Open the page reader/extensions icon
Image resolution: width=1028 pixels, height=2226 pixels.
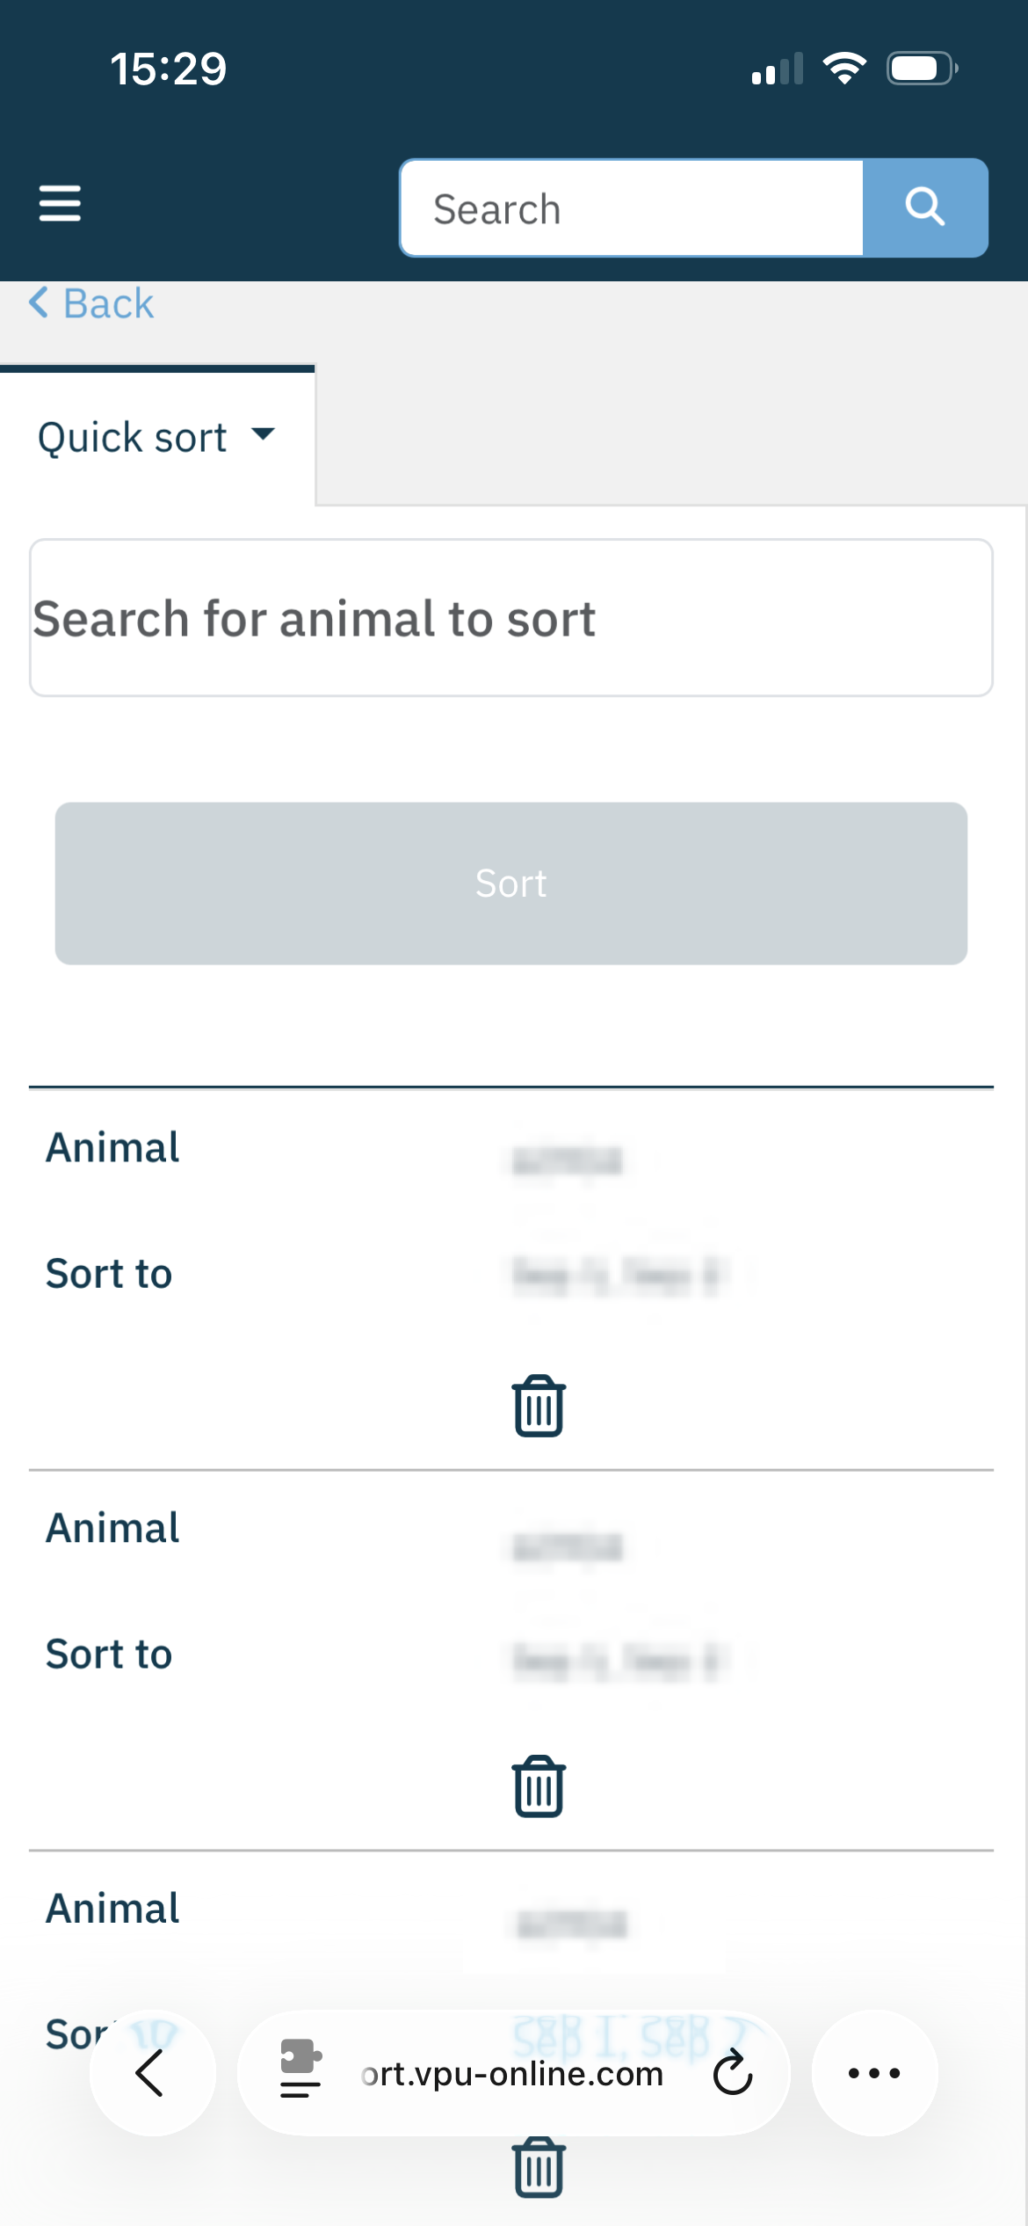pyautogui.click(x=300, y=2070)
